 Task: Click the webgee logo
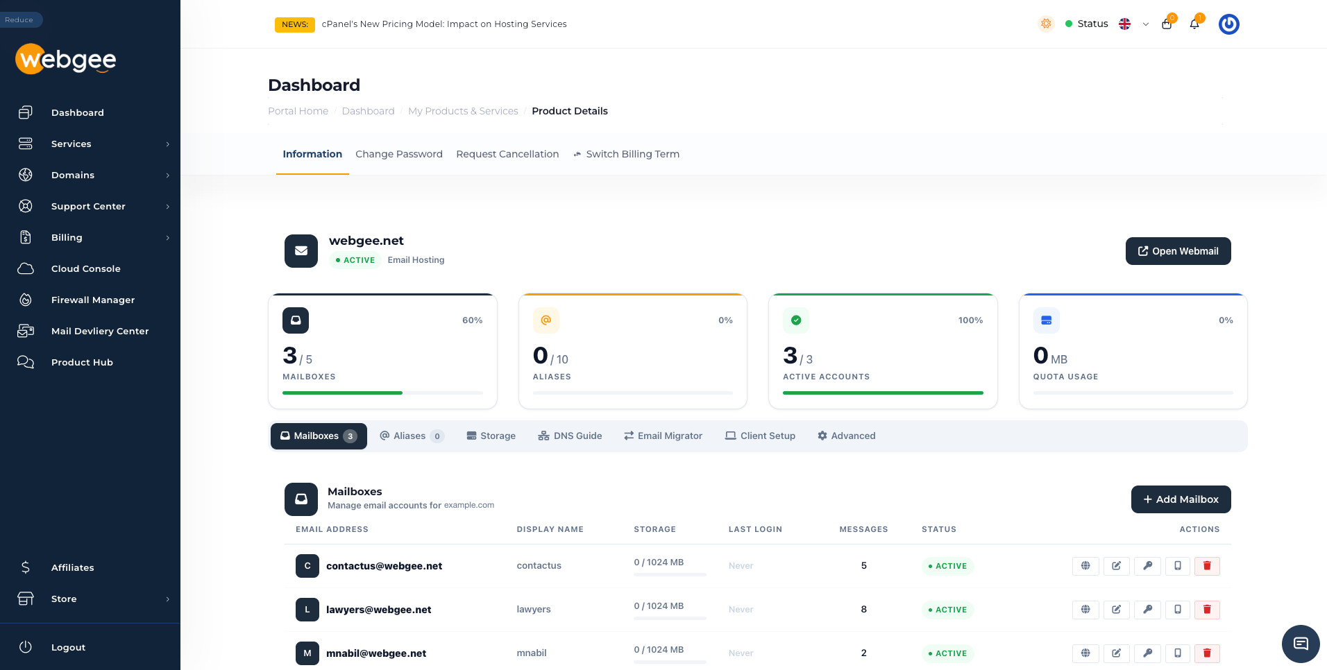(x=66, y=60)
